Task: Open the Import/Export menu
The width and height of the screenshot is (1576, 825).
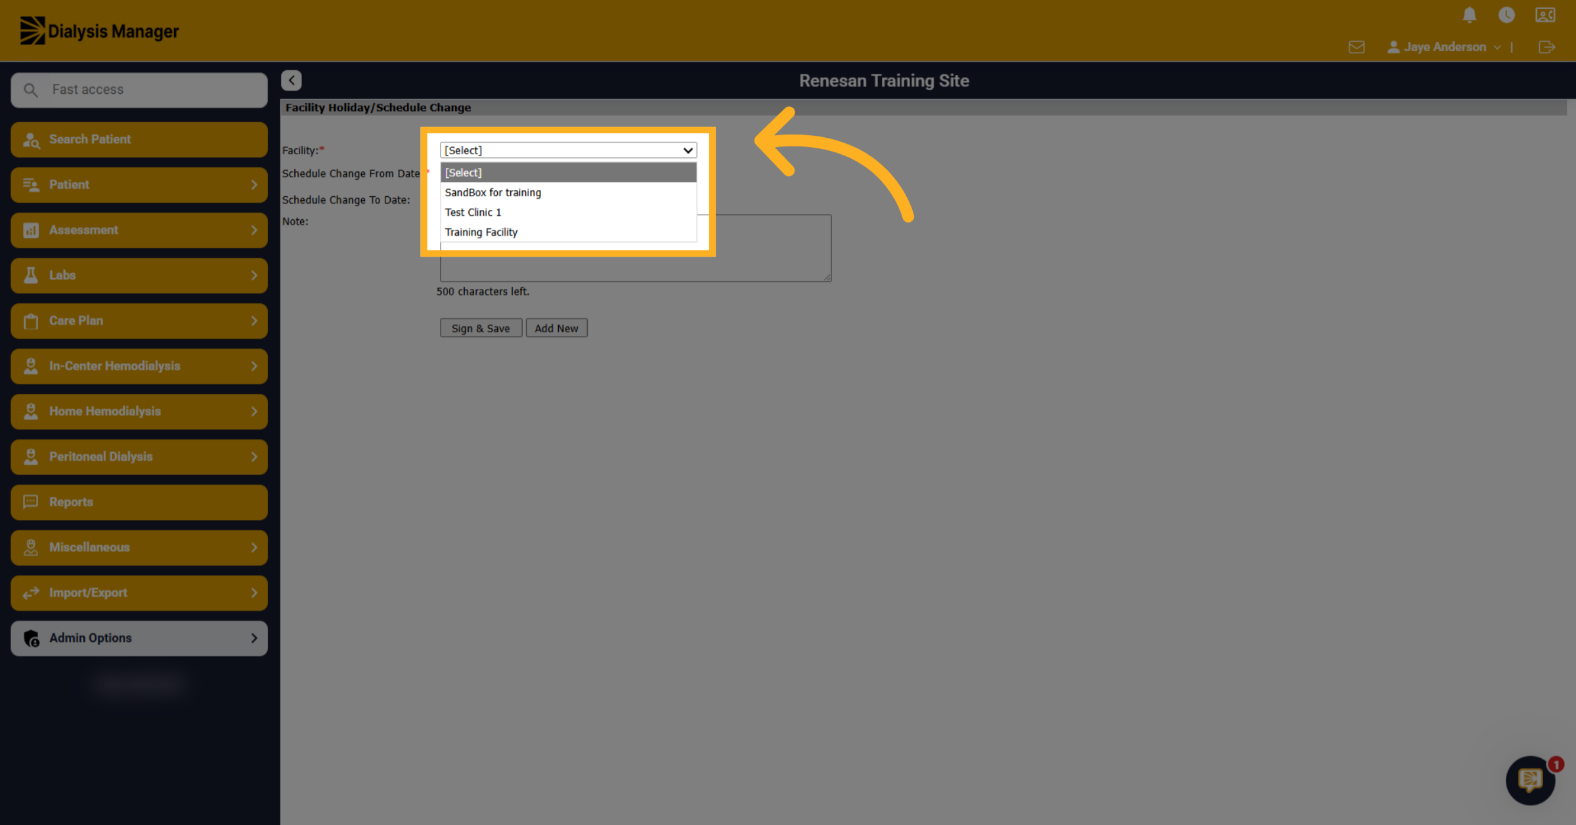Action: tap(139, 593)
